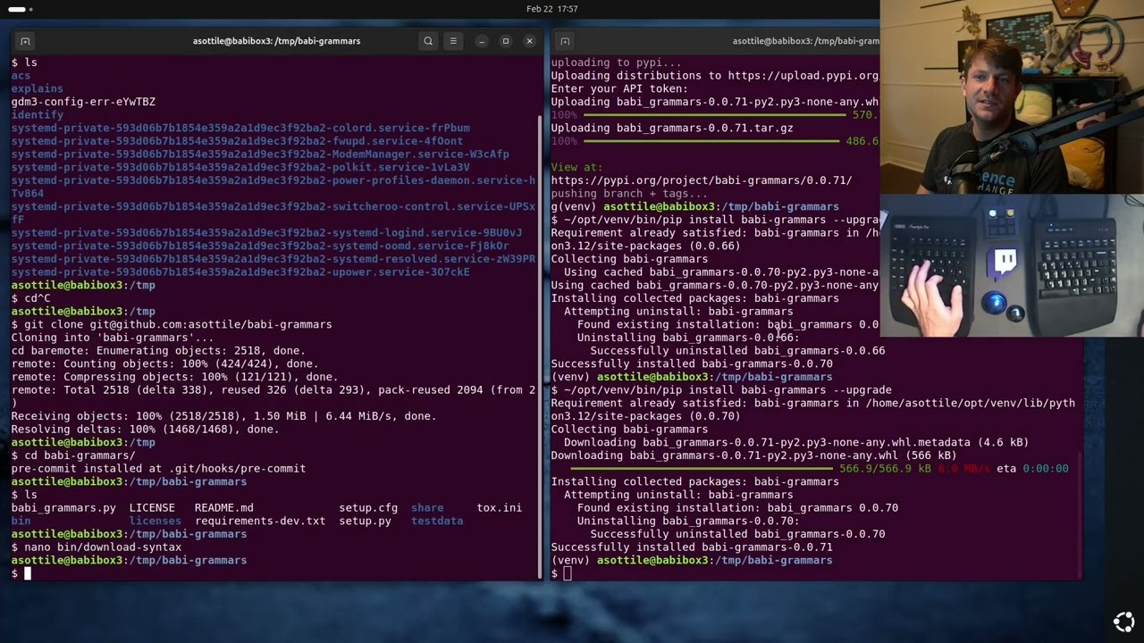
Task: Select the switcheroo-control.service entry
Action: 273,213
